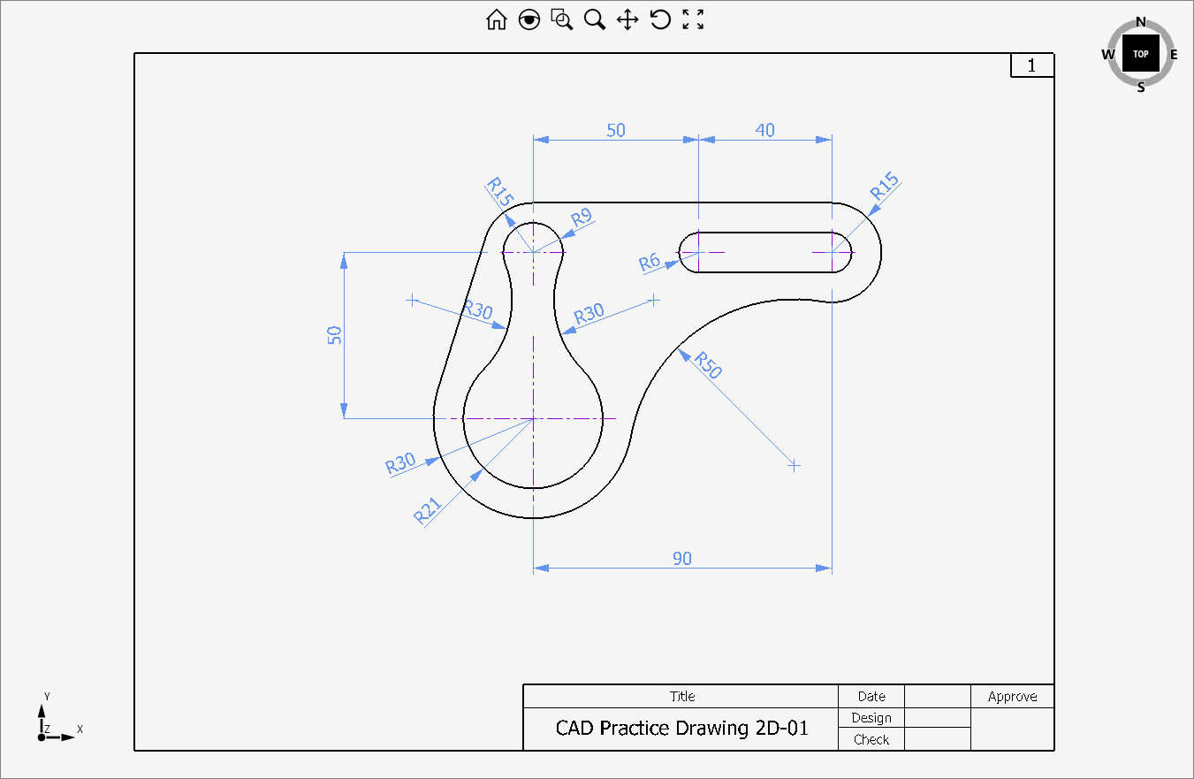Click the Zoom Extents fullscreen icon
This screenshot has width=1194, height=779.
pyautogui.click(x=693, y=19)
